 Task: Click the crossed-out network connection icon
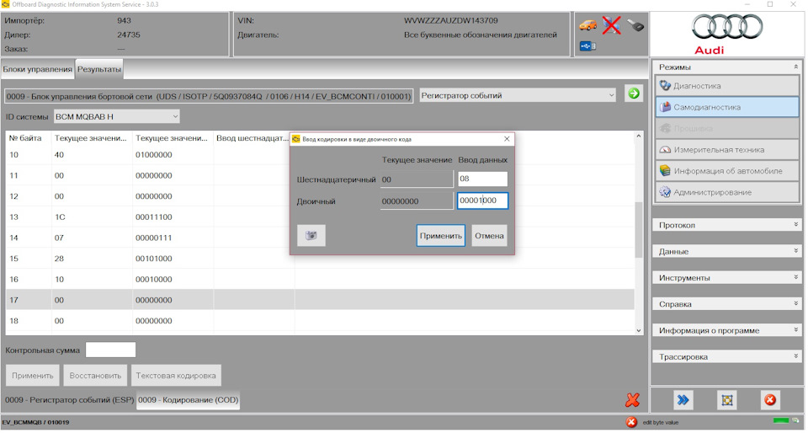611,24
